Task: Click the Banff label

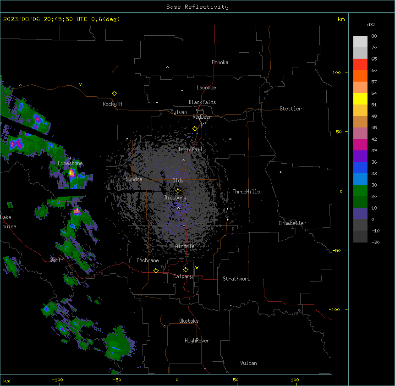Action: [x=57, y=260]
